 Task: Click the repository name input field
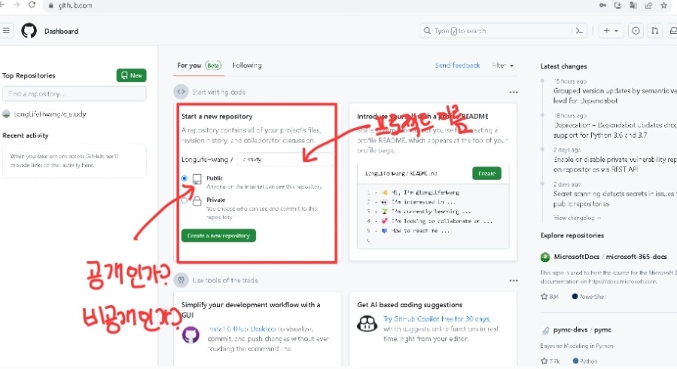coord(285,159)
